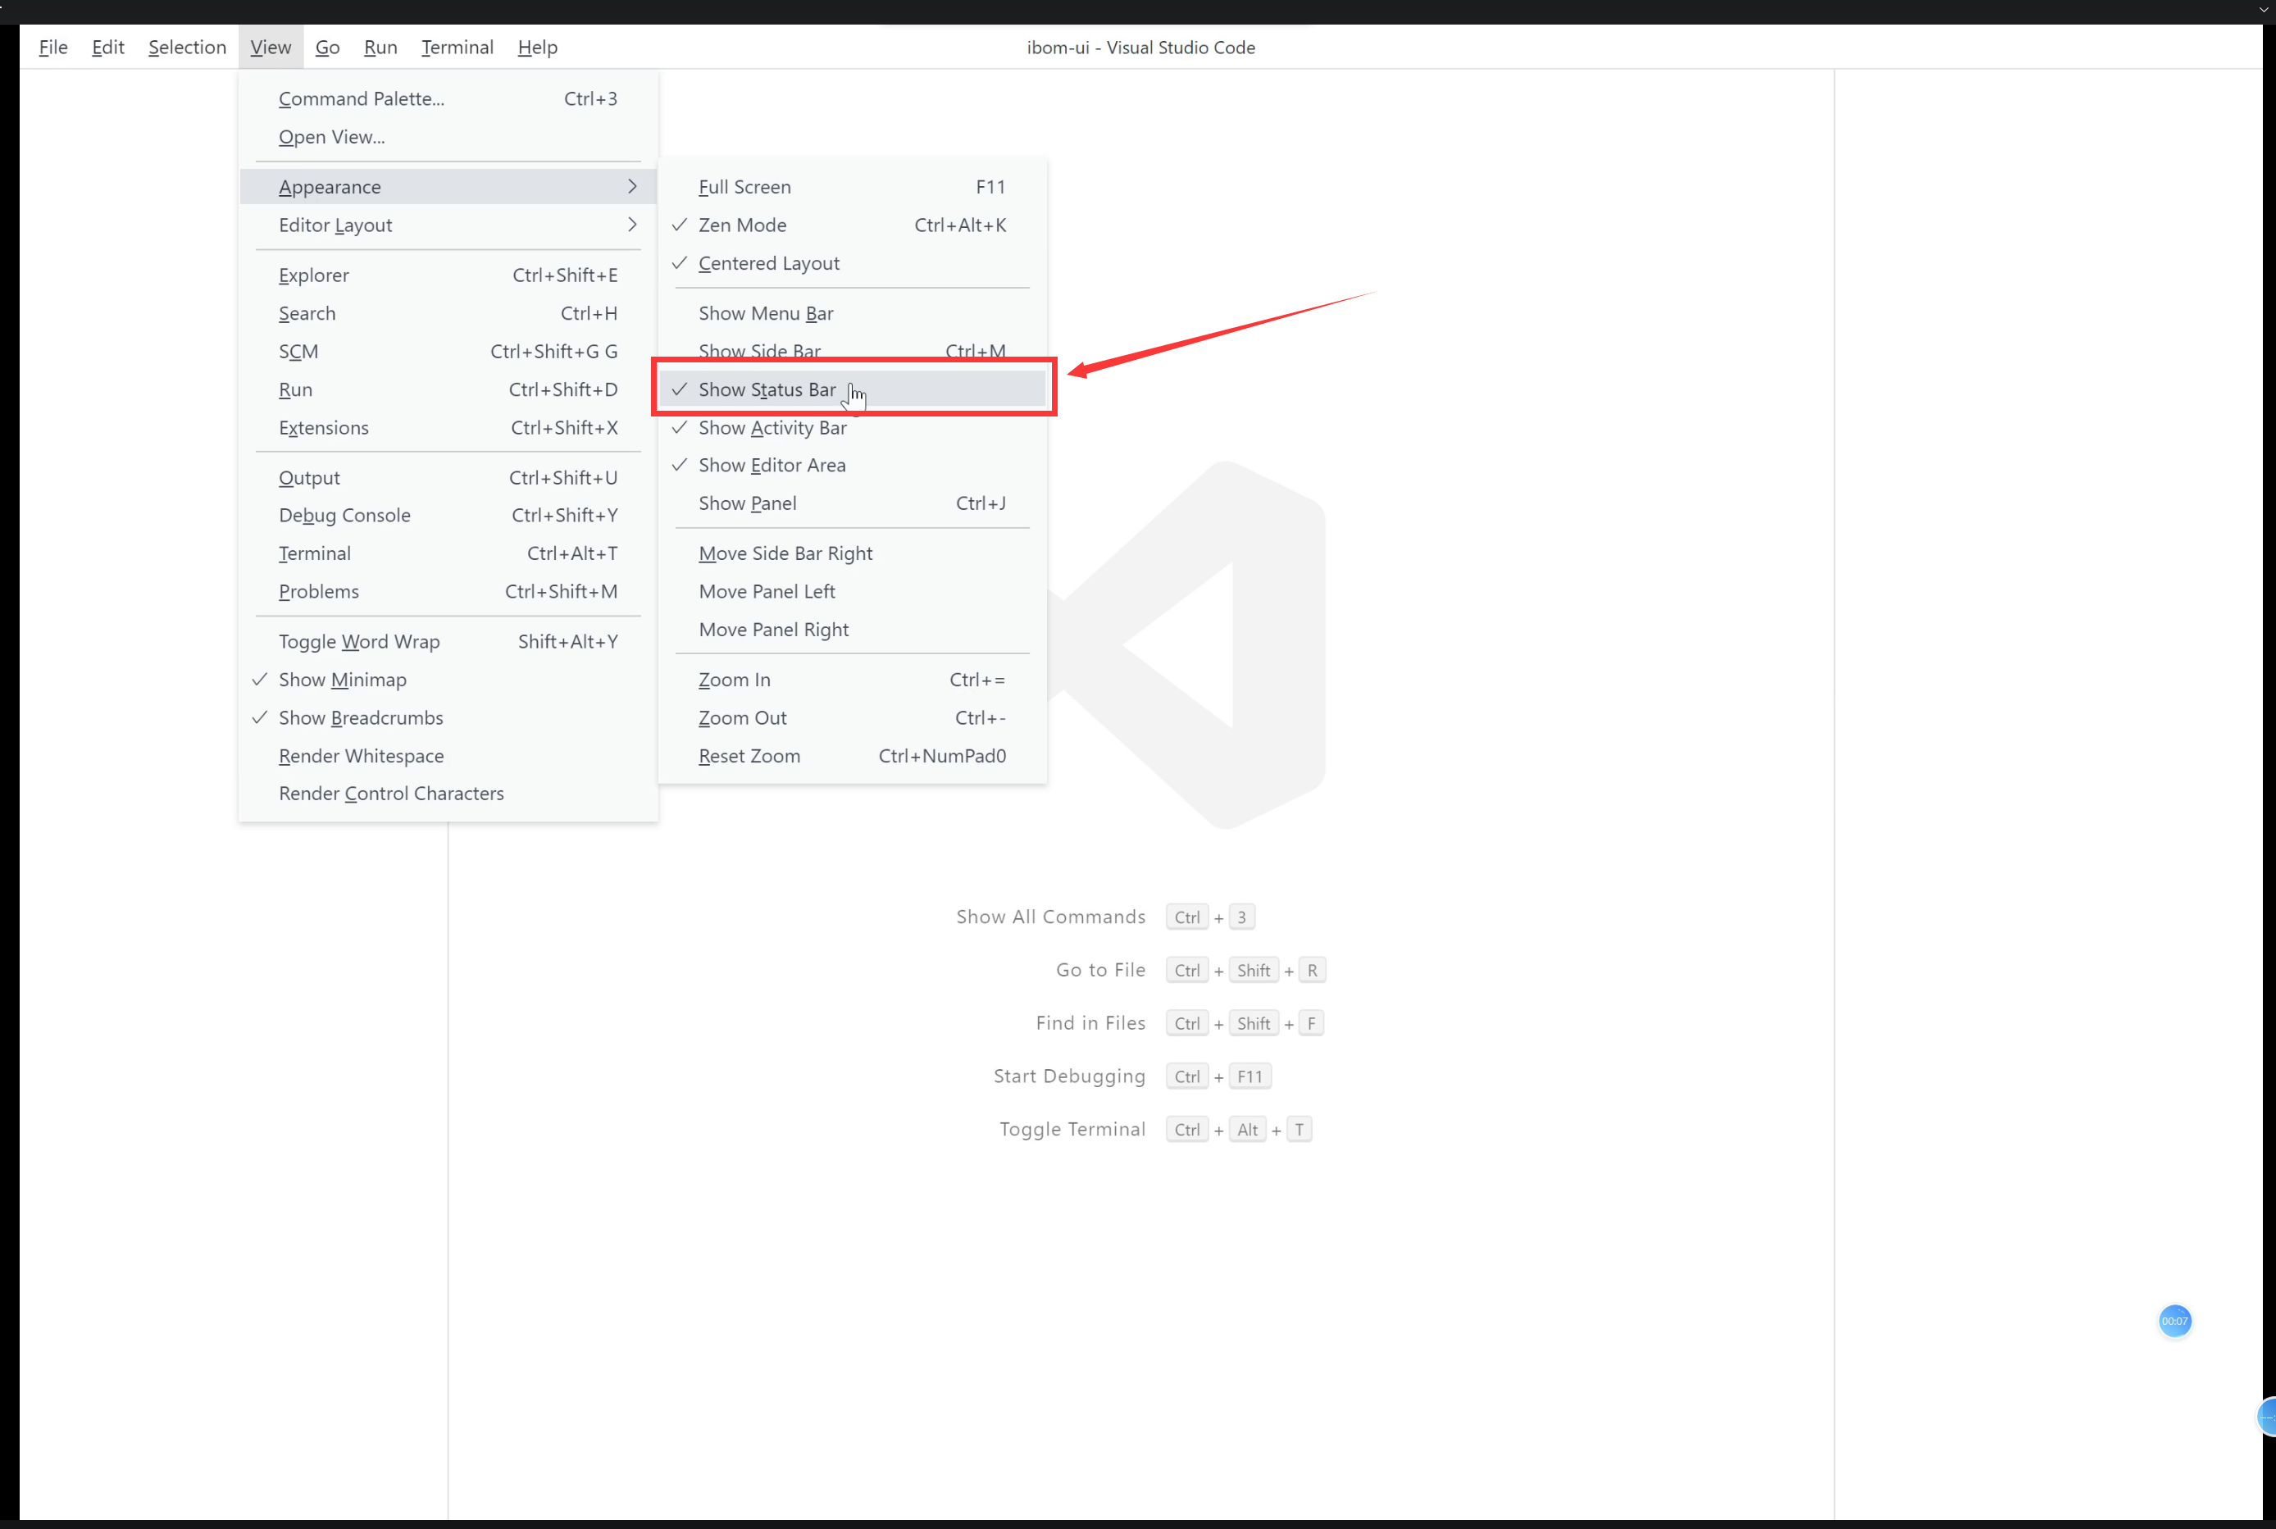
Task: Expand the chevron at top-right of screen
Action: (x=2262, y=11)
